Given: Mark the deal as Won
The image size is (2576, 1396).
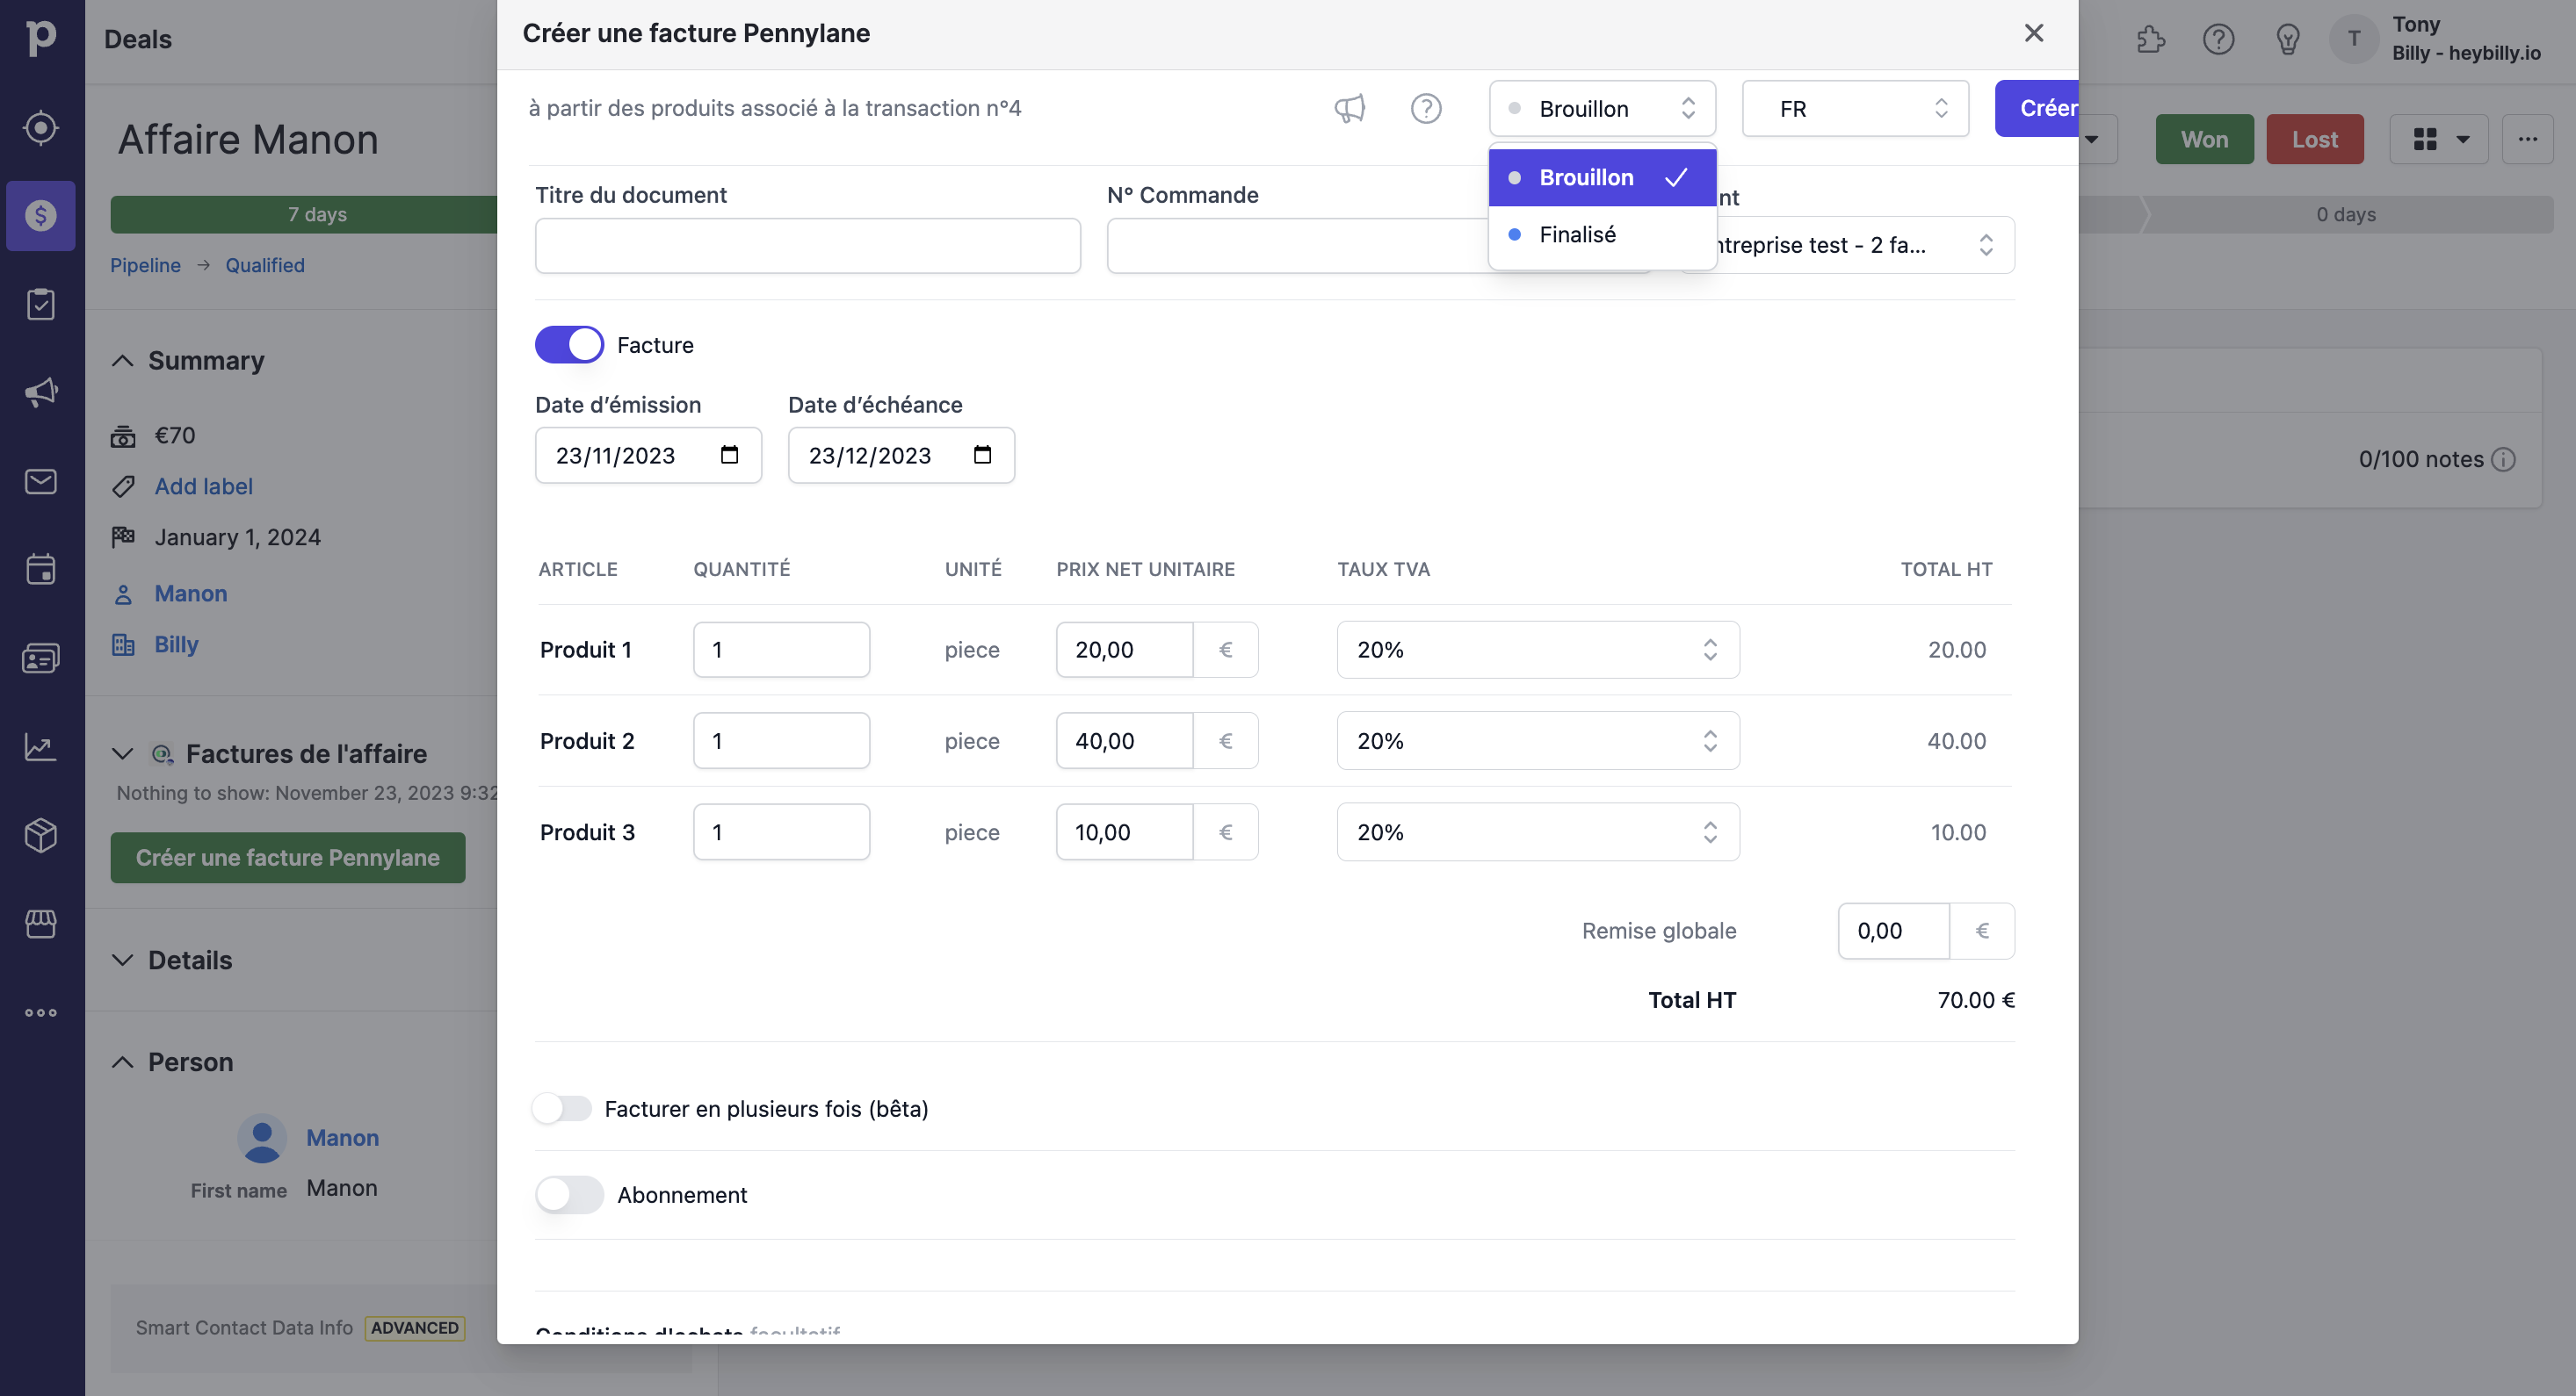Looking at the screenshot, I should tap(2204, 139).
